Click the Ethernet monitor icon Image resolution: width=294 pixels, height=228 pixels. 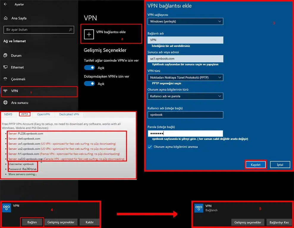coord(5,67)
